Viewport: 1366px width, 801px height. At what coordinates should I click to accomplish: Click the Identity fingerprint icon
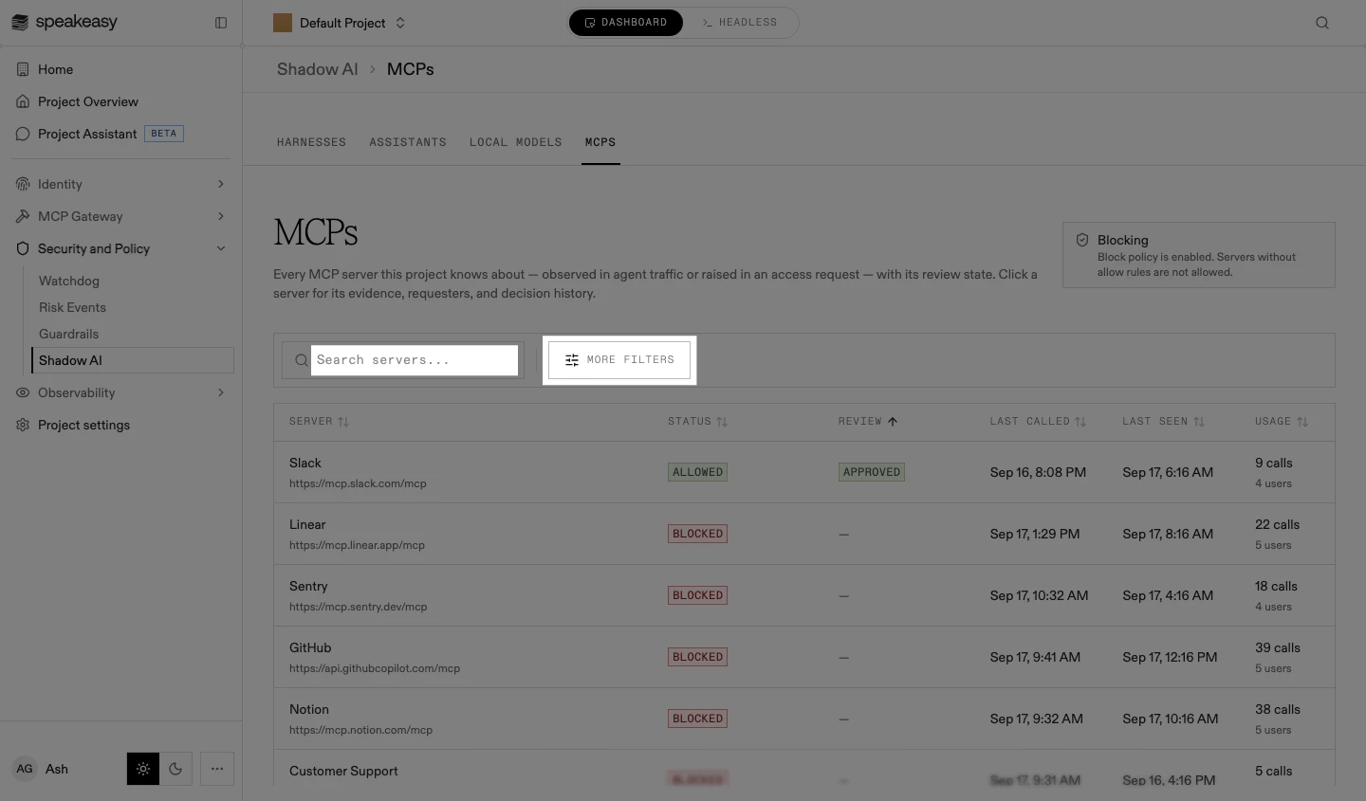click(x=23, y=184)
